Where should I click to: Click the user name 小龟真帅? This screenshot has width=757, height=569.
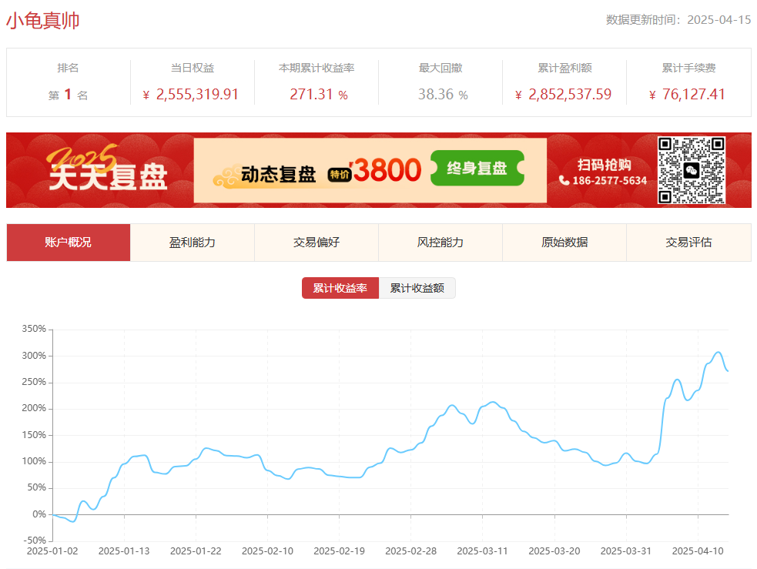tap(42, 21)
